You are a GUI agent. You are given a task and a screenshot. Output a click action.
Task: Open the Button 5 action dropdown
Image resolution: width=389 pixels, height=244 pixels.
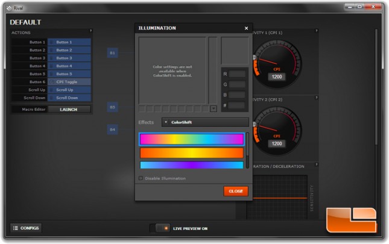point(69,74)
